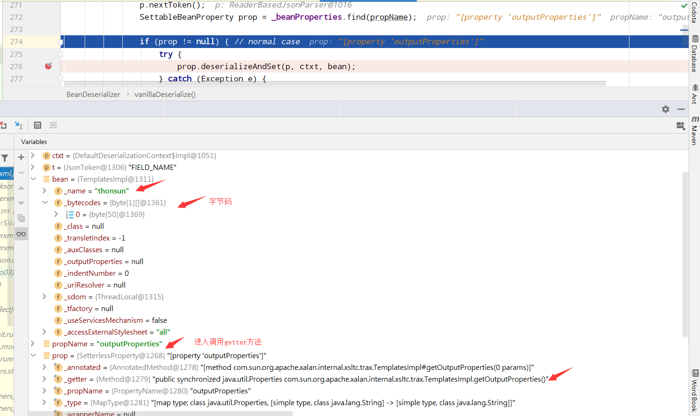Remove watch with minus icon
Screen dimensions: 700x416
tap(21, 173)
